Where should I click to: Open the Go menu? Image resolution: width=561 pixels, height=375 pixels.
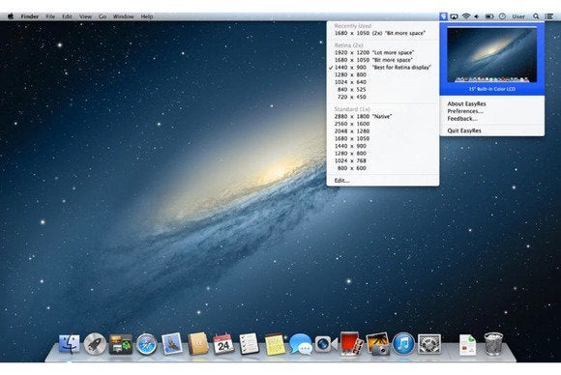(x=103, y=16)
